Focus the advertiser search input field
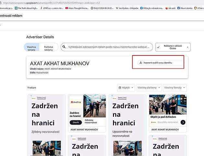The image size is (204, 156). coord(107,47)
